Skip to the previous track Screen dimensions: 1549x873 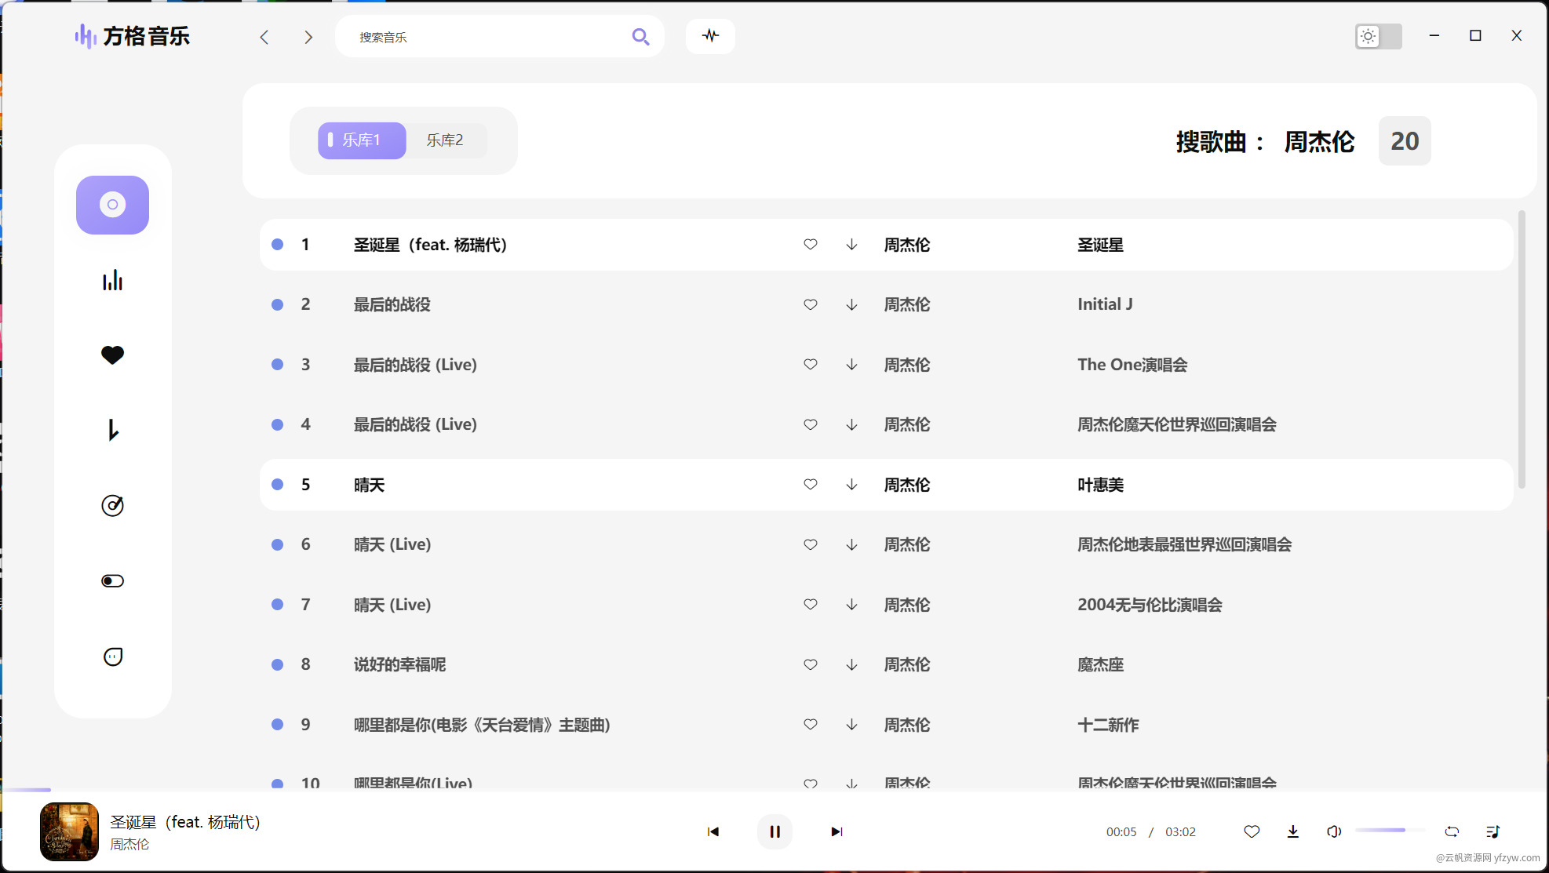(713, 831)
